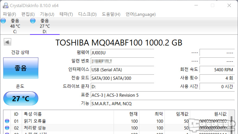Click the standard field ACS-3 Revision 5

[163, 95]
